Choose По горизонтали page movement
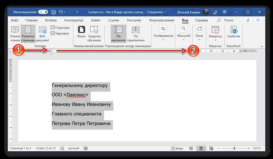This screenshot has width=273, height=159. pyautogui.click(x=136, y=34)
